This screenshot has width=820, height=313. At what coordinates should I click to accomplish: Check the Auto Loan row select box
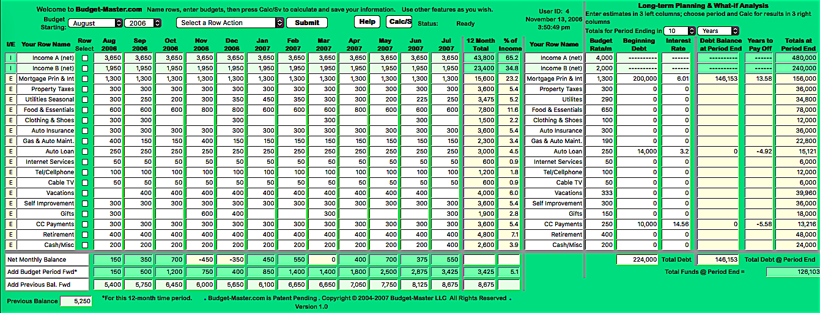point(85,152)
